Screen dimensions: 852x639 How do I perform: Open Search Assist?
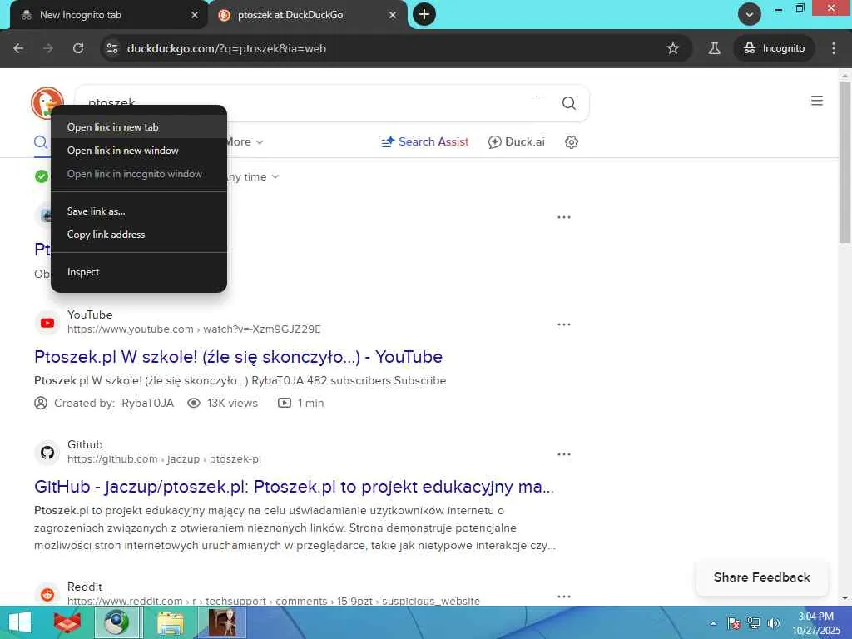(x=425, y=141)
